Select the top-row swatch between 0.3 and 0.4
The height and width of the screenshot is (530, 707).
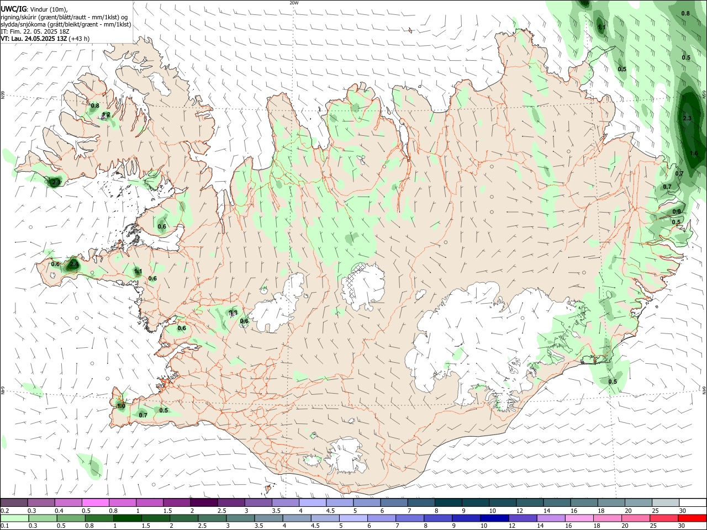41,503
